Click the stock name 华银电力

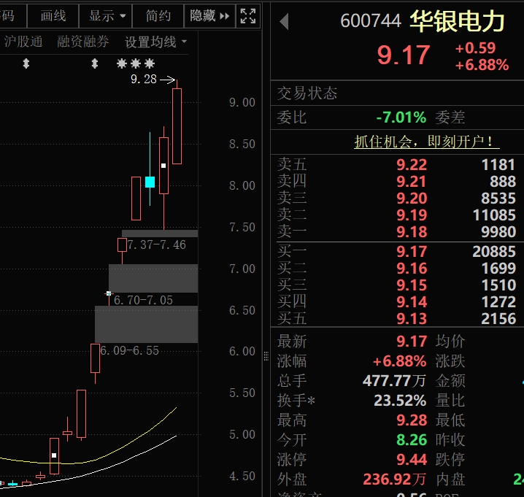pos(457,21)
